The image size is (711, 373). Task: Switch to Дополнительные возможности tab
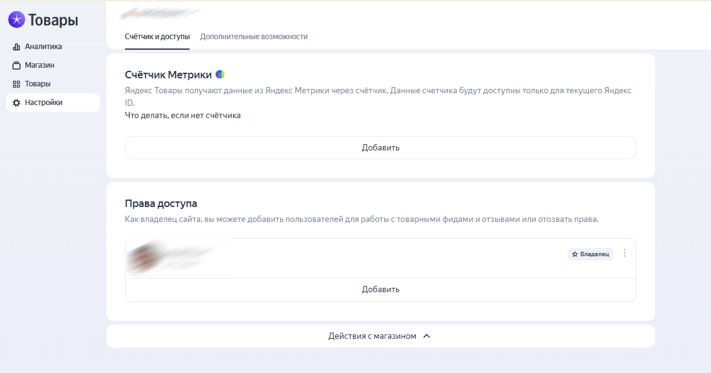point(254,37)
